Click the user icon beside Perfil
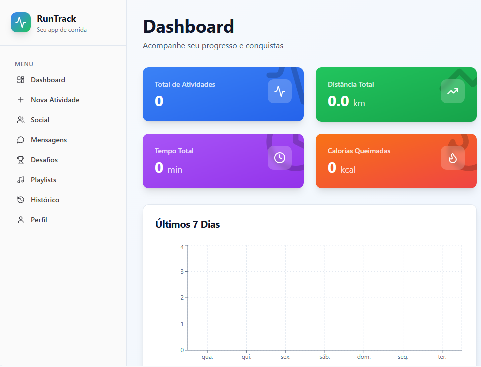 coord(21,220)
